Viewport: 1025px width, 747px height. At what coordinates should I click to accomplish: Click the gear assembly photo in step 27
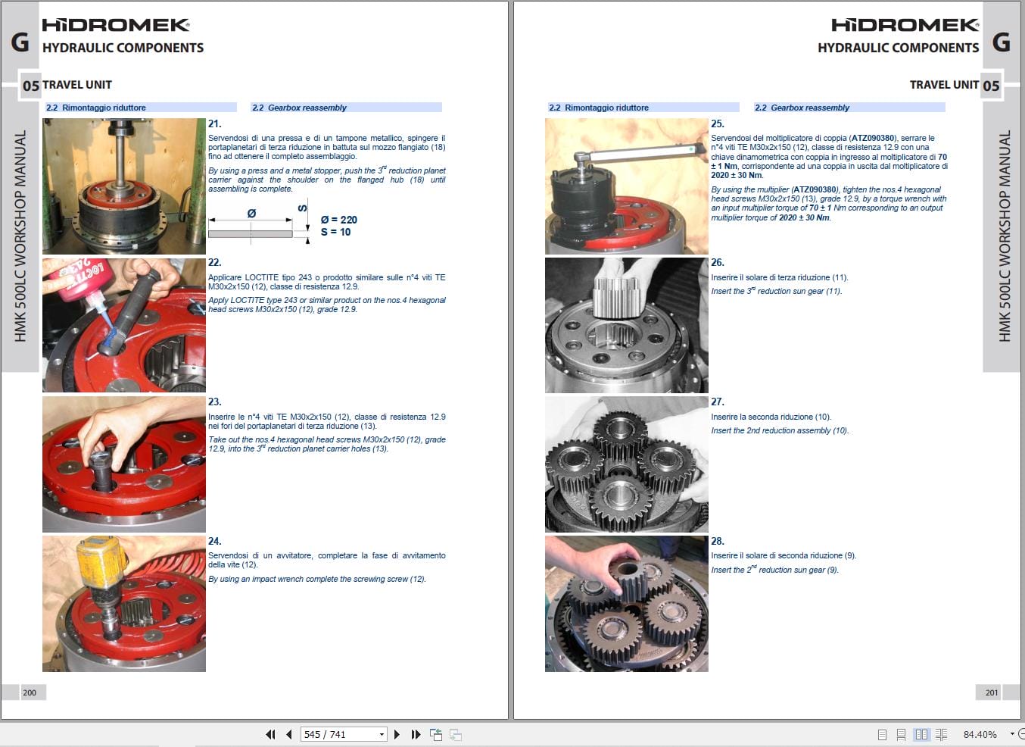point(626,464)
